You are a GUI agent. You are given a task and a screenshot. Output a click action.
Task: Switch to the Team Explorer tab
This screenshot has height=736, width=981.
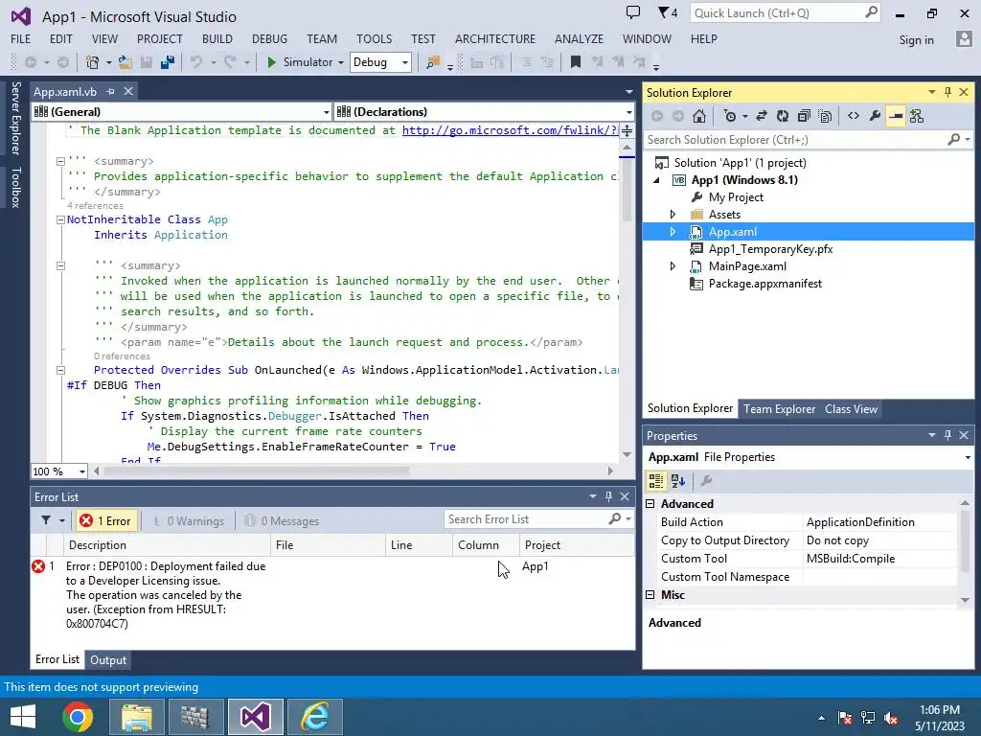(779, 408)
